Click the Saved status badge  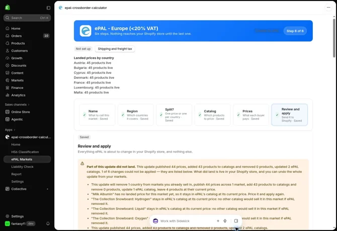84,137
